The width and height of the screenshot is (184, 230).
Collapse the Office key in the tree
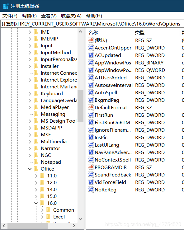[x=30, y=169]
